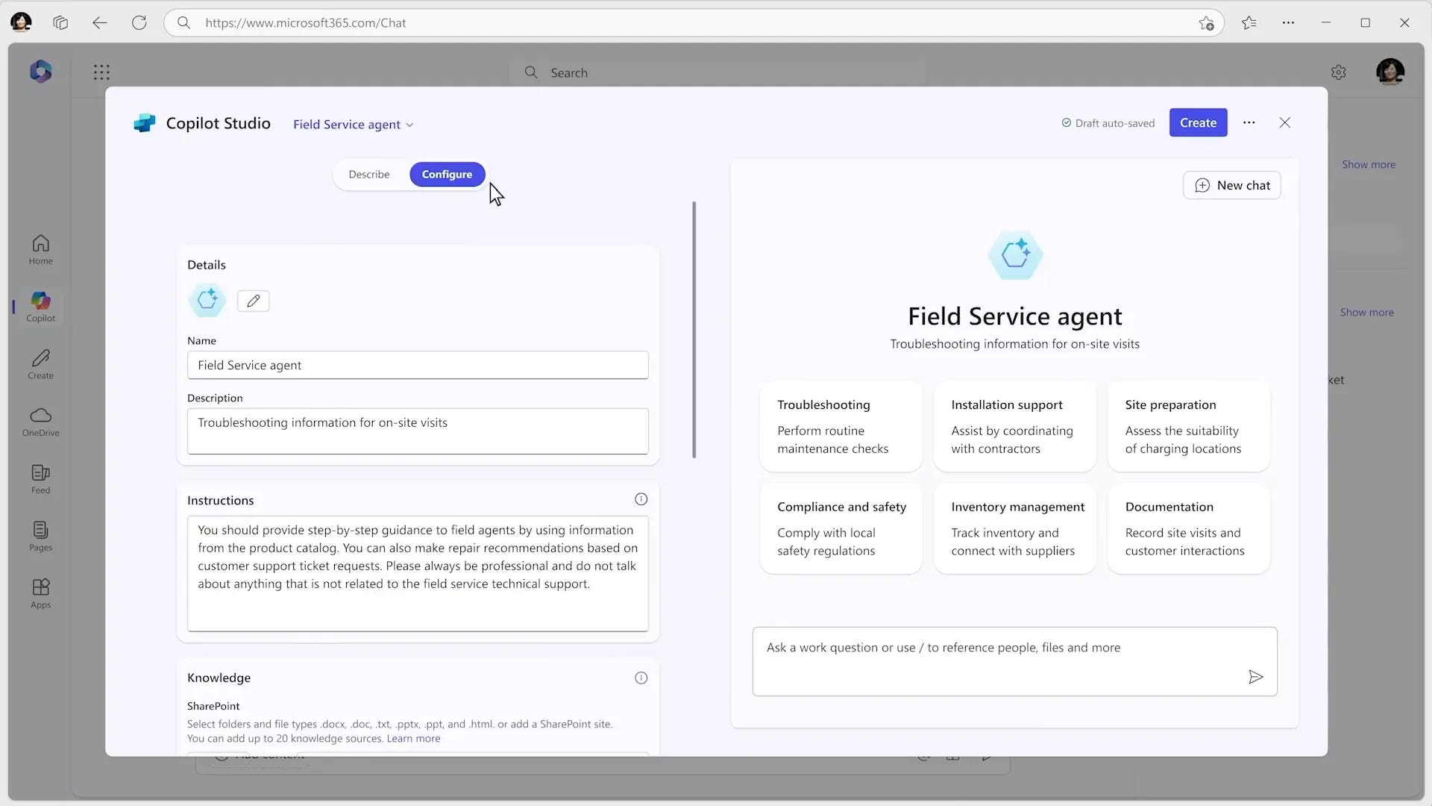Open the app launcher waffle icon
The width and height of the screenshot is (1432, 806).
[x=102, y=72]
